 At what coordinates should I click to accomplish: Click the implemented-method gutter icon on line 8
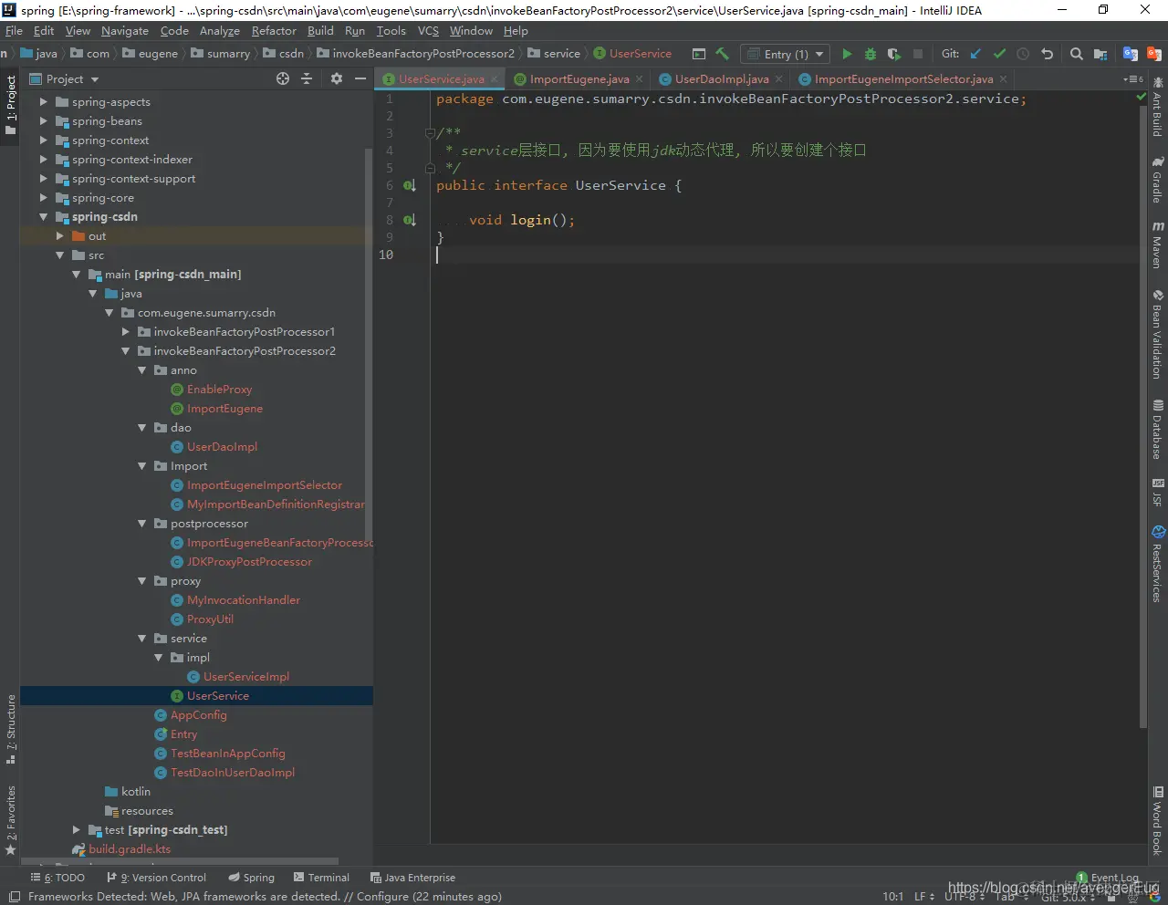point(410,220)
